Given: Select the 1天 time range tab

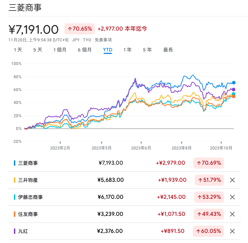Looking at the screenshot, I should pyautogui.click(x=18, y=50).
